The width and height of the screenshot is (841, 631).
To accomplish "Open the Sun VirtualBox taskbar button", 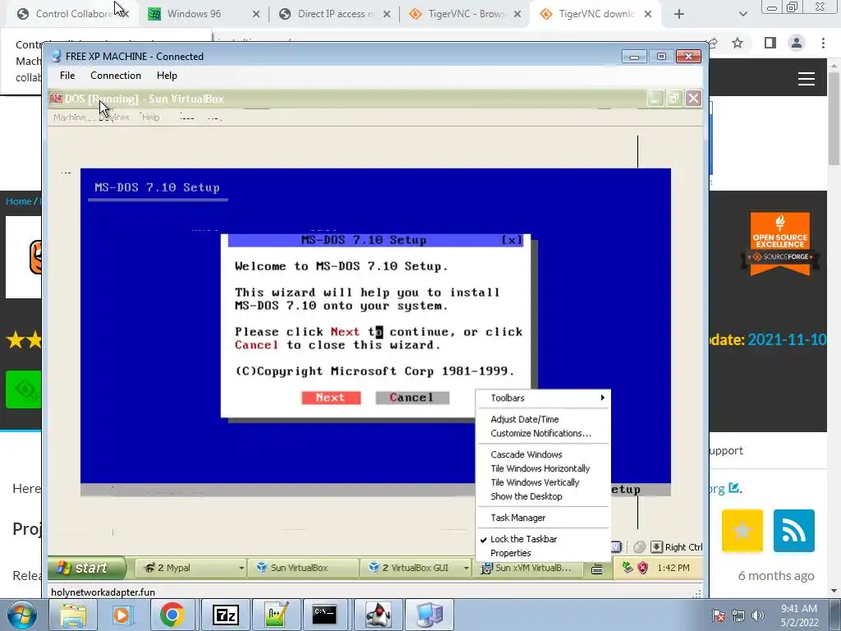I will (304, 568).
